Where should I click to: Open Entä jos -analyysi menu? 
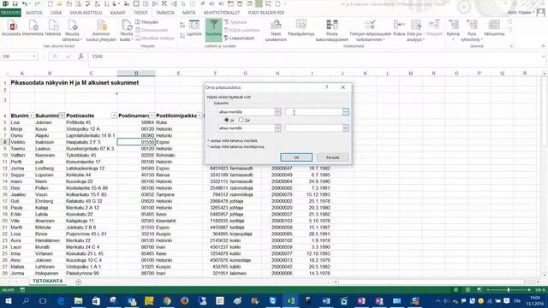pyautogui.click(x=414, y=31)
